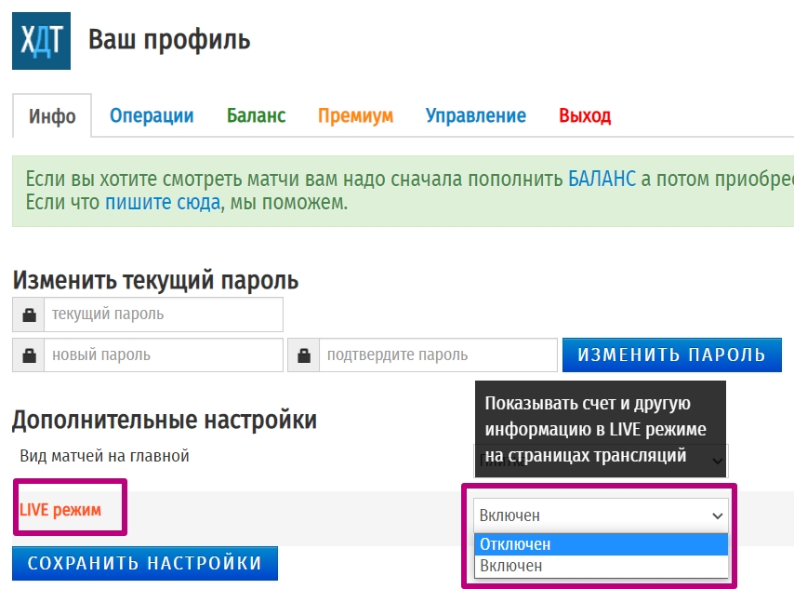This screenshot has width=794, height=589.
Task: Log out via the red Выход tab
Action: pyautogui.click(x=584, y=116)
